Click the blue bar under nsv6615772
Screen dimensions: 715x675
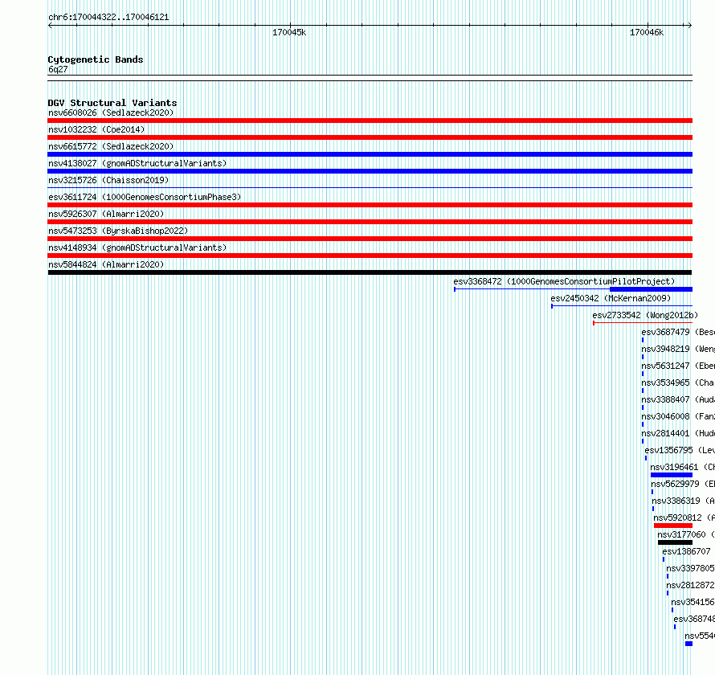click(370, 154)
